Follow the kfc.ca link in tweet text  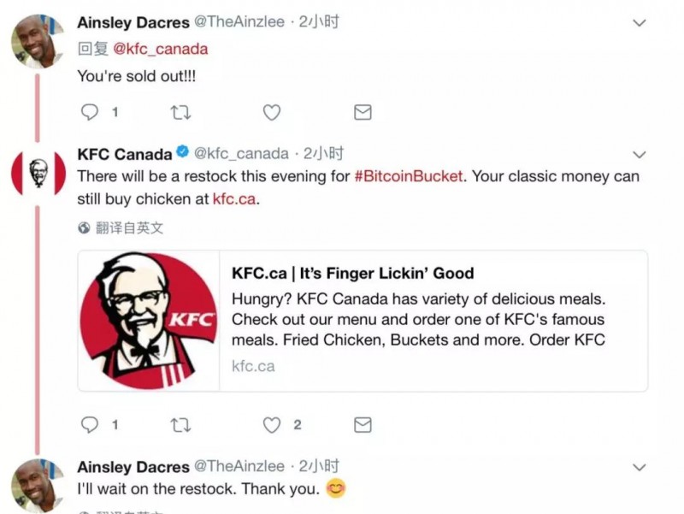(x=233, y=200)
